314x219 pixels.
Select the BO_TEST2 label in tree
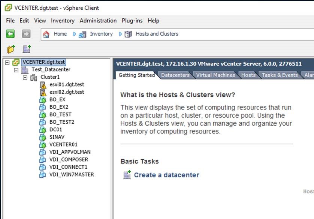pyautogui.click(x=62, y=122)
